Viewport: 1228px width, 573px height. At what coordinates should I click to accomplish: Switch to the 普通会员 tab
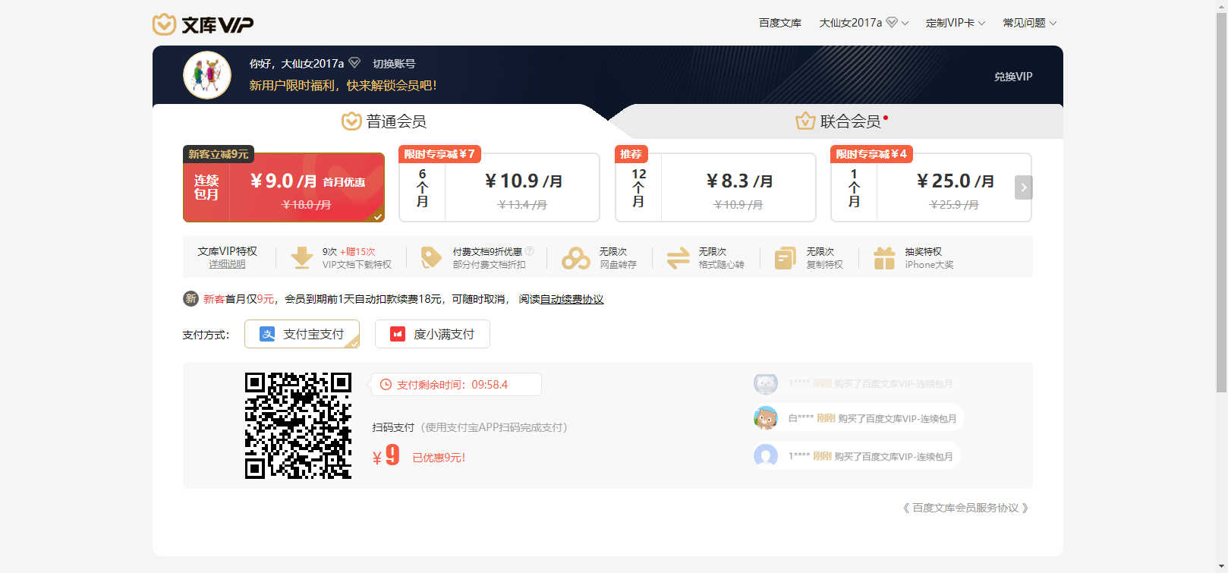384,121
